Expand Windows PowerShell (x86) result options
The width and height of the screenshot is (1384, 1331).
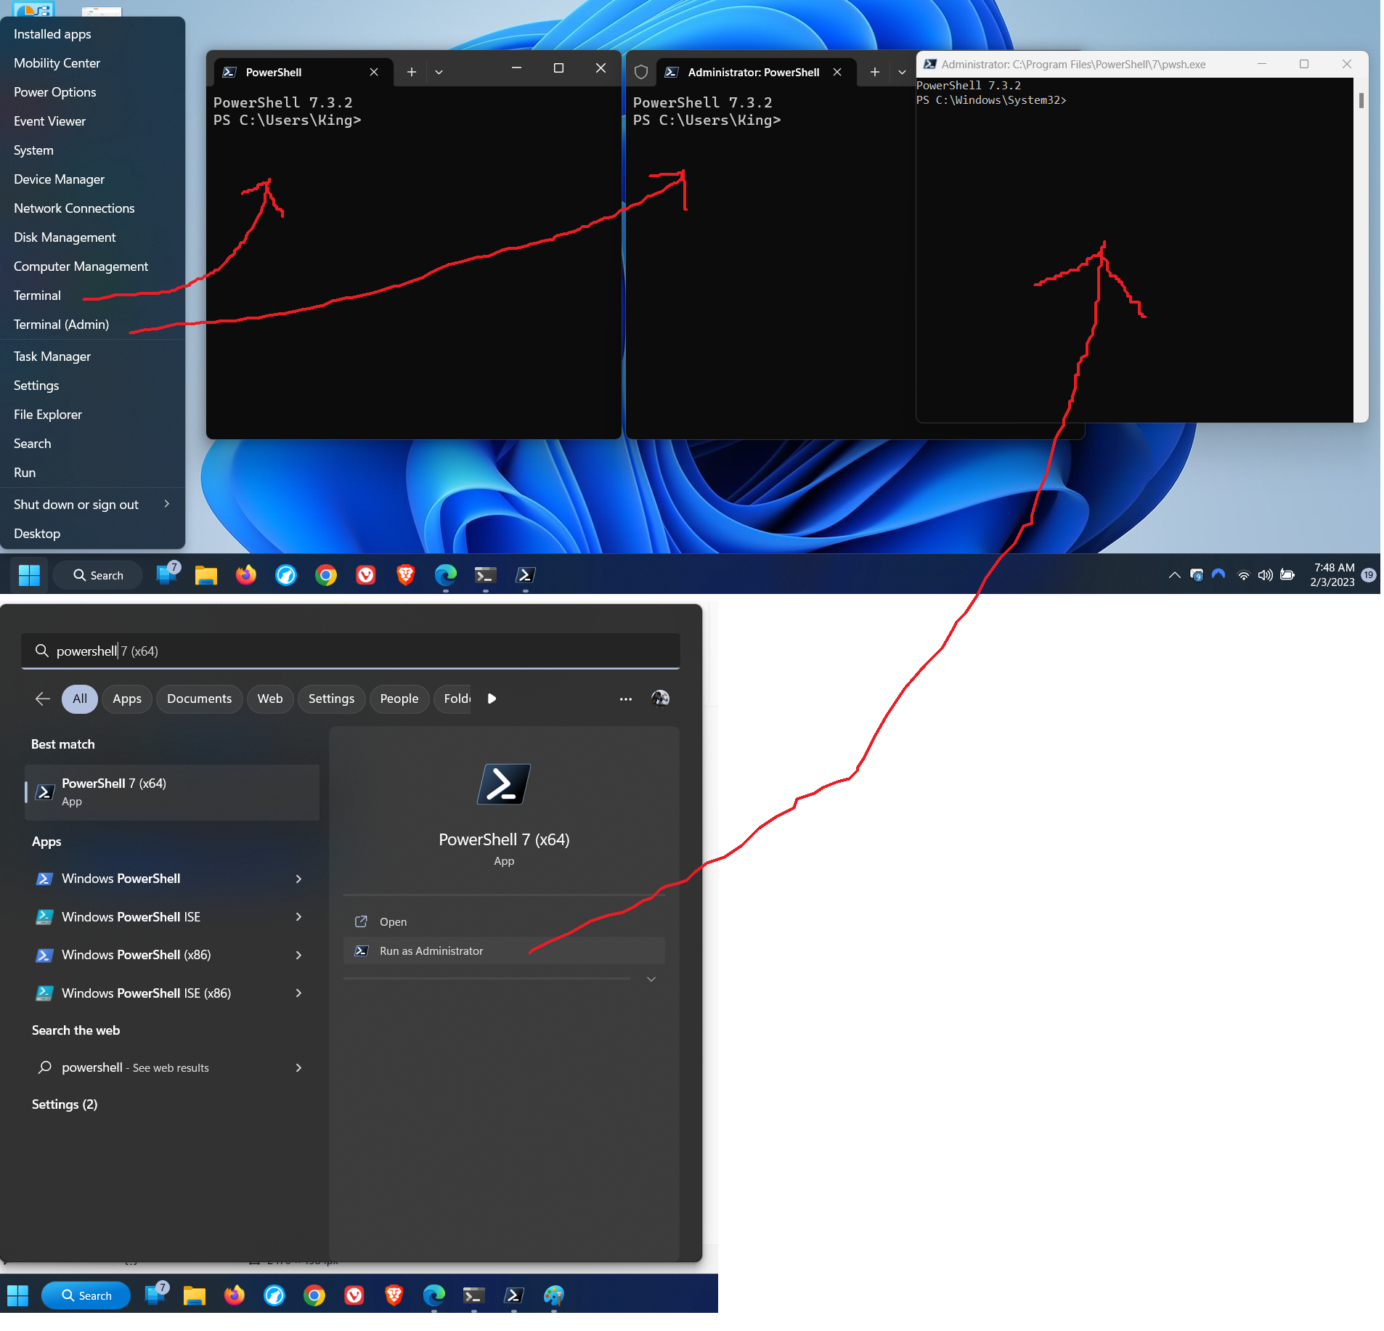point(298,955)
